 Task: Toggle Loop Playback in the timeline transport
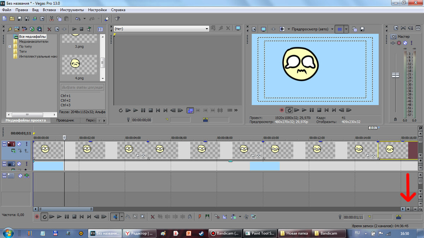point(45,217)
